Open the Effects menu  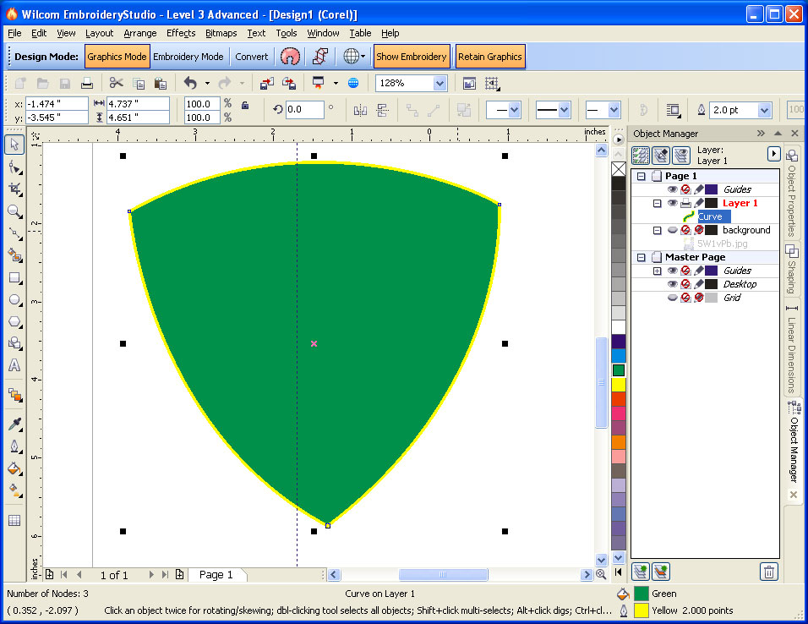[x=181, y=33]
